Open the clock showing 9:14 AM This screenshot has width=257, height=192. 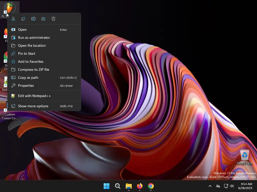pos(245,186)
